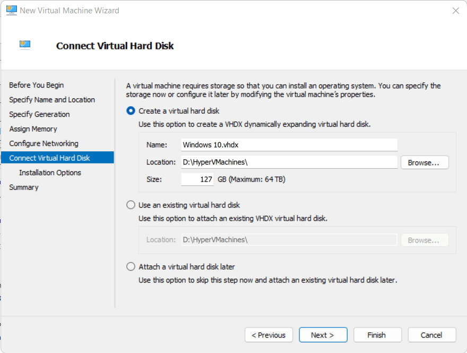Click the Hyper-V icon beside the page heading
Viewport: 467px width, 353px height.
[24, 45]
